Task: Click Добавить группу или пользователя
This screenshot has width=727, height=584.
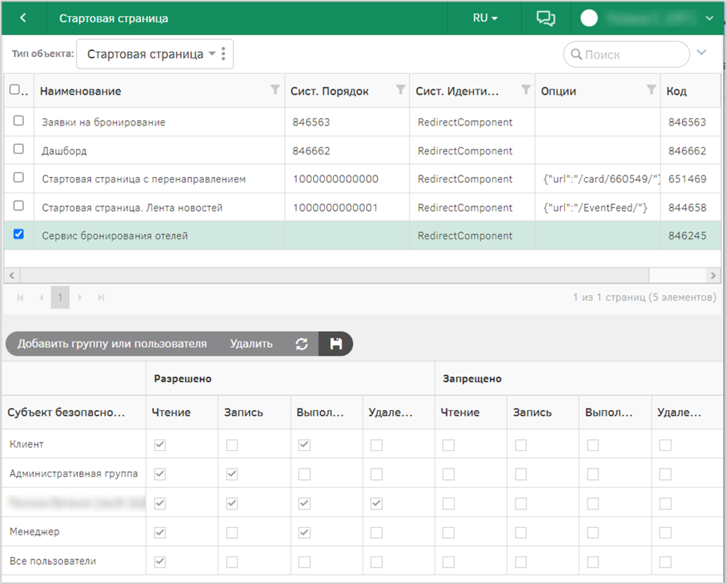Action: 112,344
